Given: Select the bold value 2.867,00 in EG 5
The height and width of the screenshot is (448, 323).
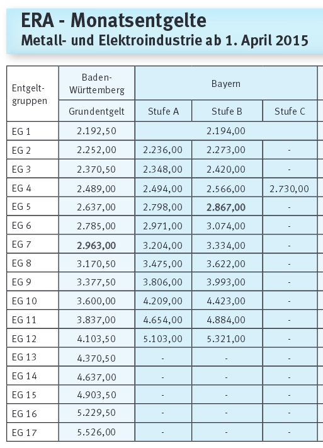Looking at the screenshot, I should [226, 207].
